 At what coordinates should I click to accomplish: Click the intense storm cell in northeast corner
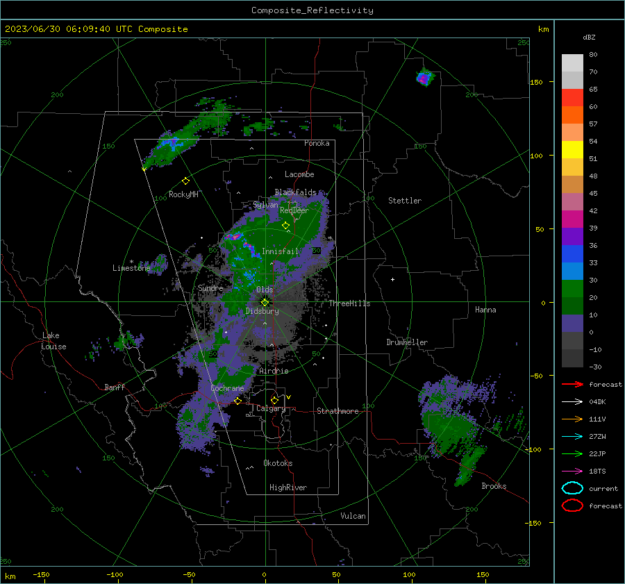tap(424, 77)
